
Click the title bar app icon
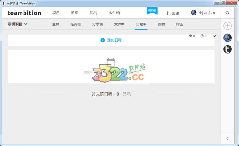pyautogui.click(x=4, y=3)
